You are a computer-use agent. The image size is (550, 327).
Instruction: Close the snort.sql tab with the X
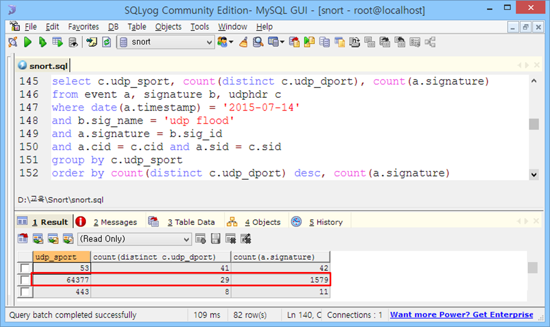[537, 65]
